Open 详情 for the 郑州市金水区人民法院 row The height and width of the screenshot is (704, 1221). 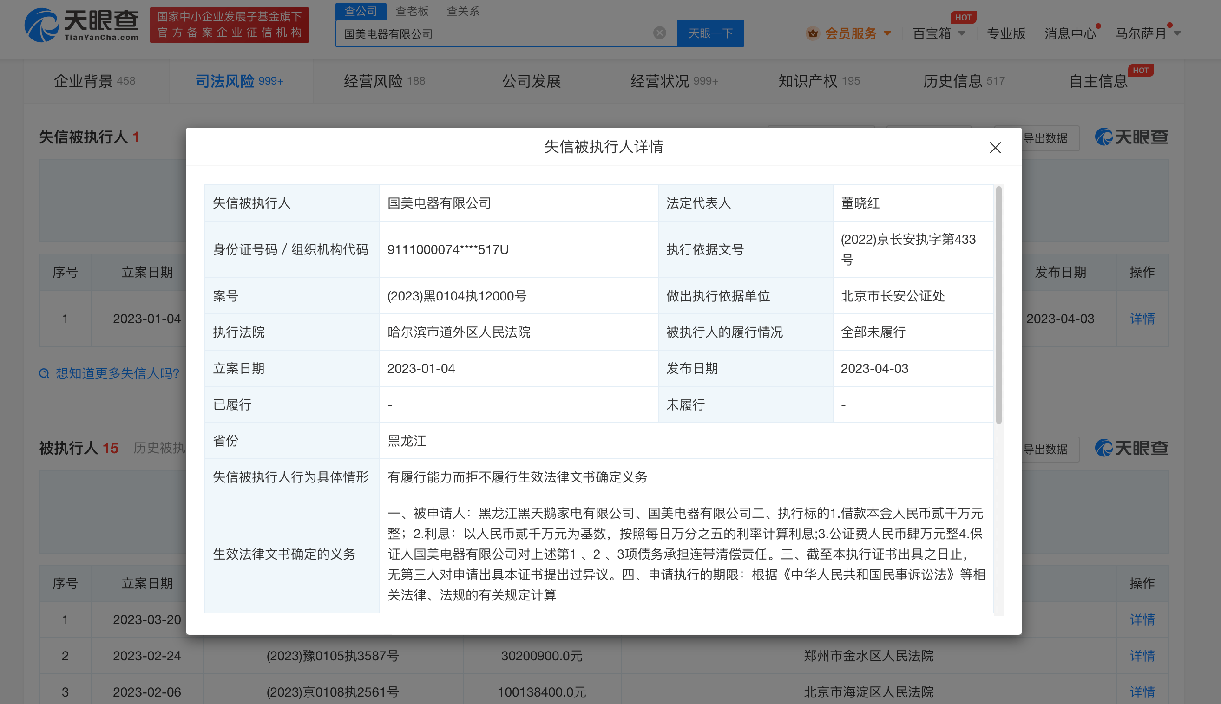click(1142, 656)
